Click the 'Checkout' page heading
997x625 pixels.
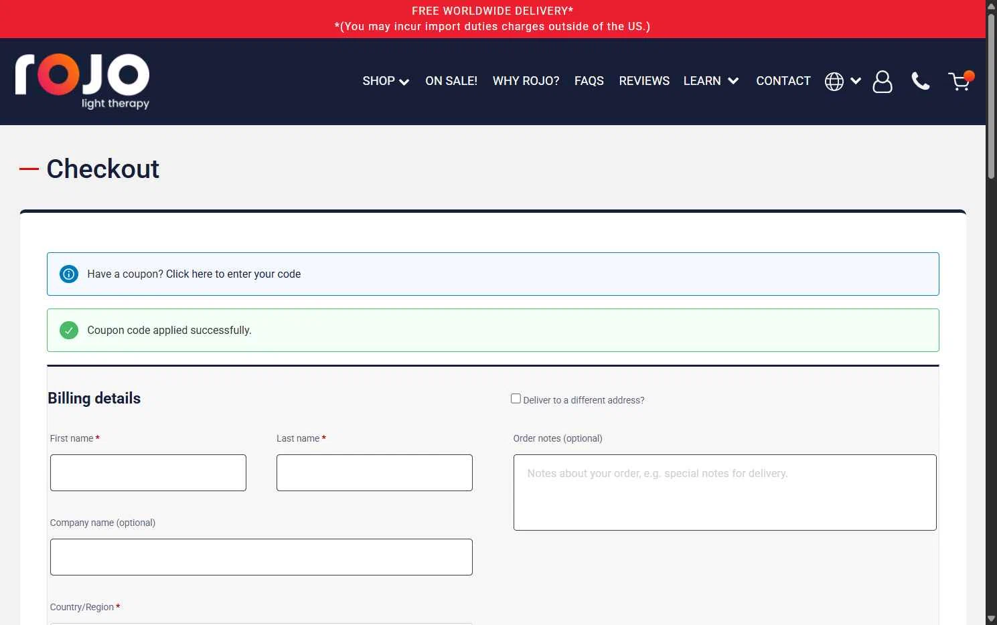[102, 169]
